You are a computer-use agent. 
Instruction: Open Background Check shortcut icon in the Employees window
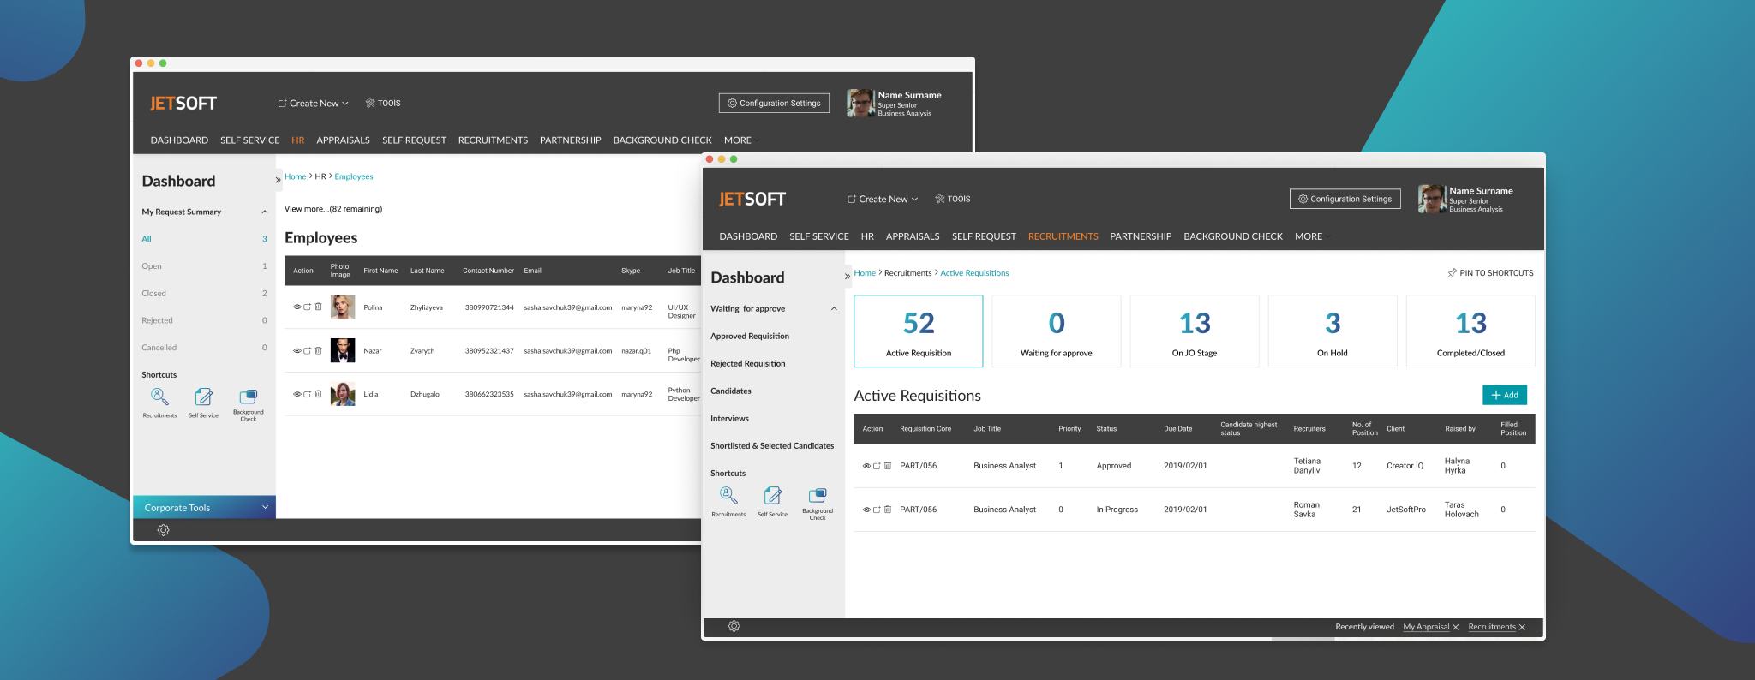[249, 397]
